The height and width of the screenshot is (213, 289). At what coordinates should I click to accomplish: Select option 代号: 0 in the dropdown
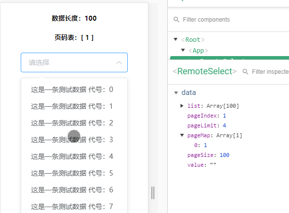point(74,90)
